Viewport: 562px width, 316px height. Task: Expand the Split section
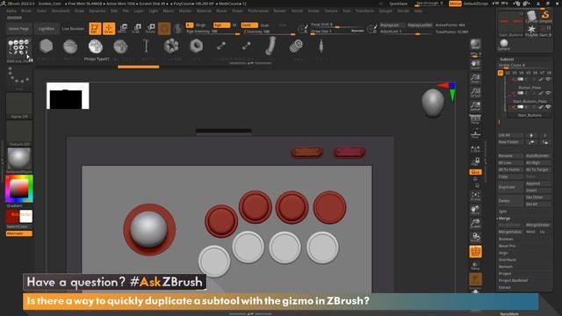pyautogui.click(x=503, y=212)
